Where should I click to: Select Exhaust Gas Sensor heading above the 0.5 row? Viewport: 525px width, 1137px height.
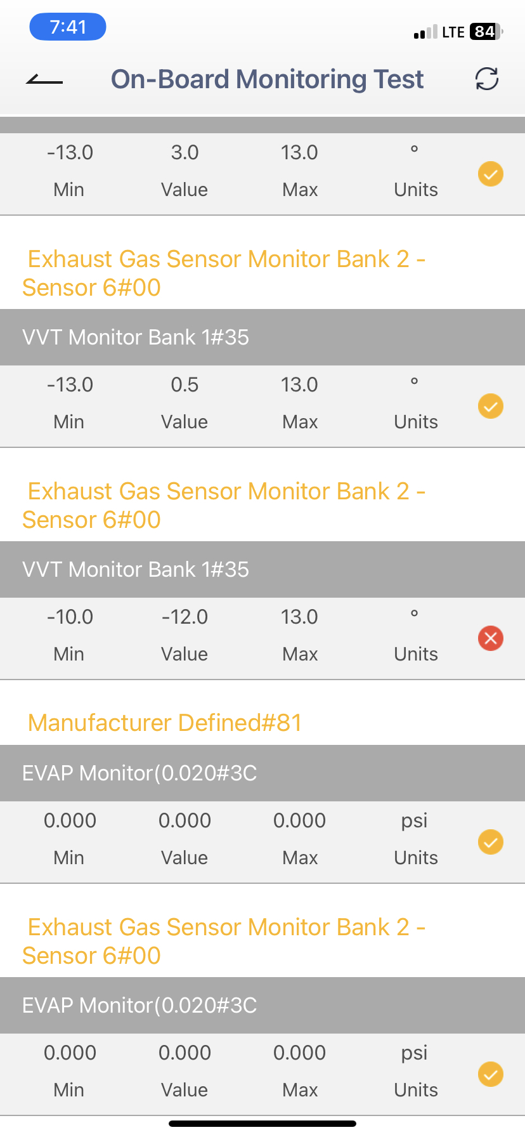point(224,273)
